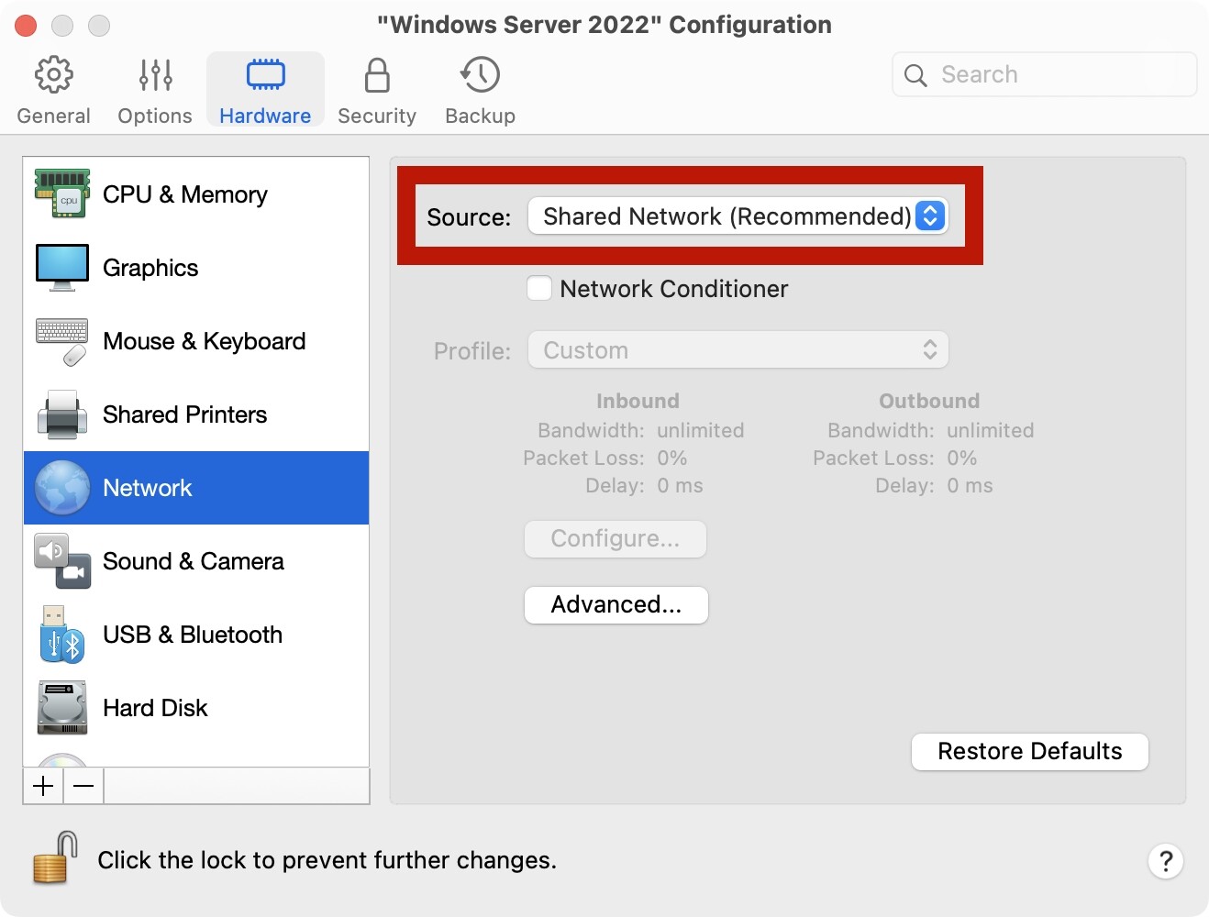The width and height of the screenshot is (1209, 917).
Task: Go to the Security tab
Action: point(377,90)
